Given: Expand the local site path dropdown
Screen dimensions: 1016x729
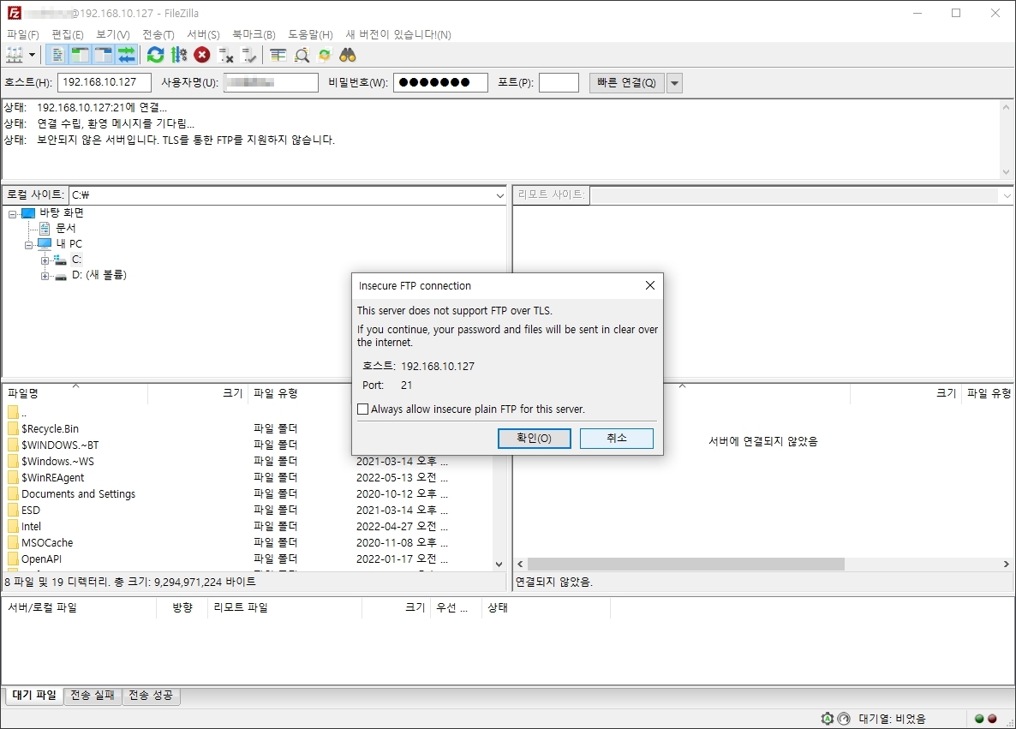Looking at the screenshot, I should coord(499,195).
